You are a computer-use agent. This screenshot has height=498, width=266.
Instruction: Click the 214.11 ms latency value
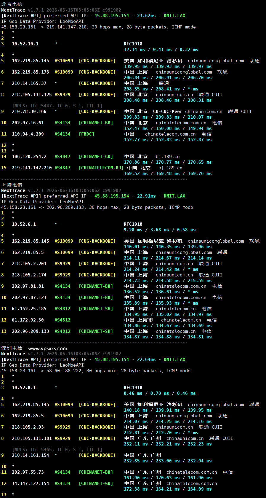point(136,258)
